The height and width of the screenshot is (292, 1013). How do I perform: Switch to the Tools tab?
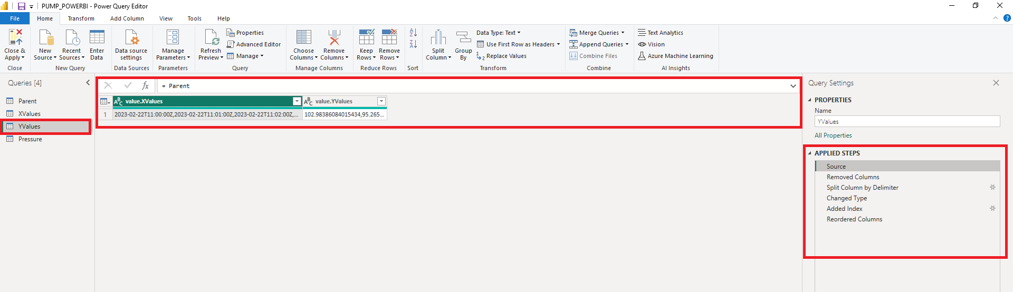pos(195,18)
